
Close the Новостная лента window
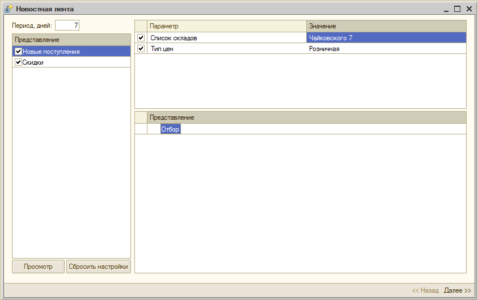[469, 9]
